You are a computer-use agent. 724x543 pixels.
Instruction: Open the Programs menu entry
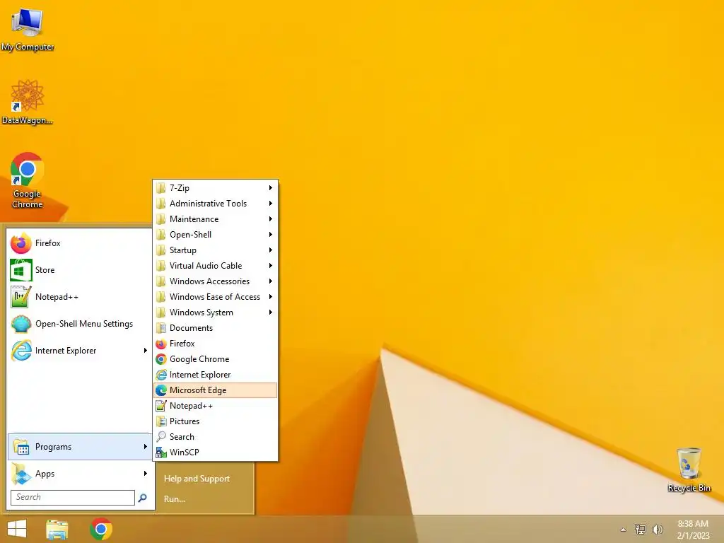coord(79,447)
